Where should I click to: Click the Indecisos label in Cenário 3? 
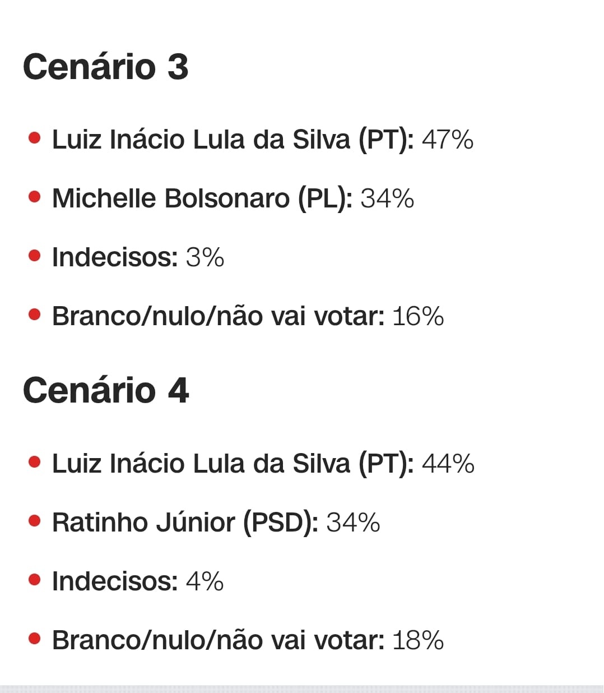pyautogui.click(x=115, y=257)
